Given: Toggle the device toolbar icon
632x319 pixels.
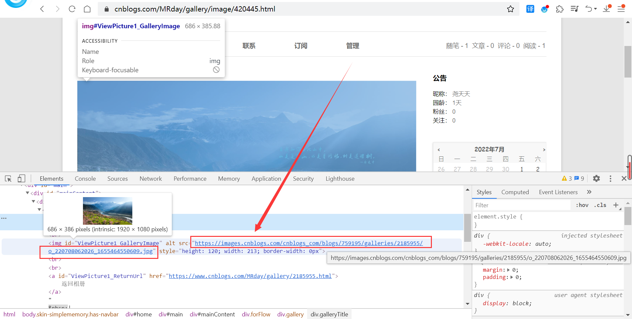Looking at the screenshot, I should click(x=21, y=178).
